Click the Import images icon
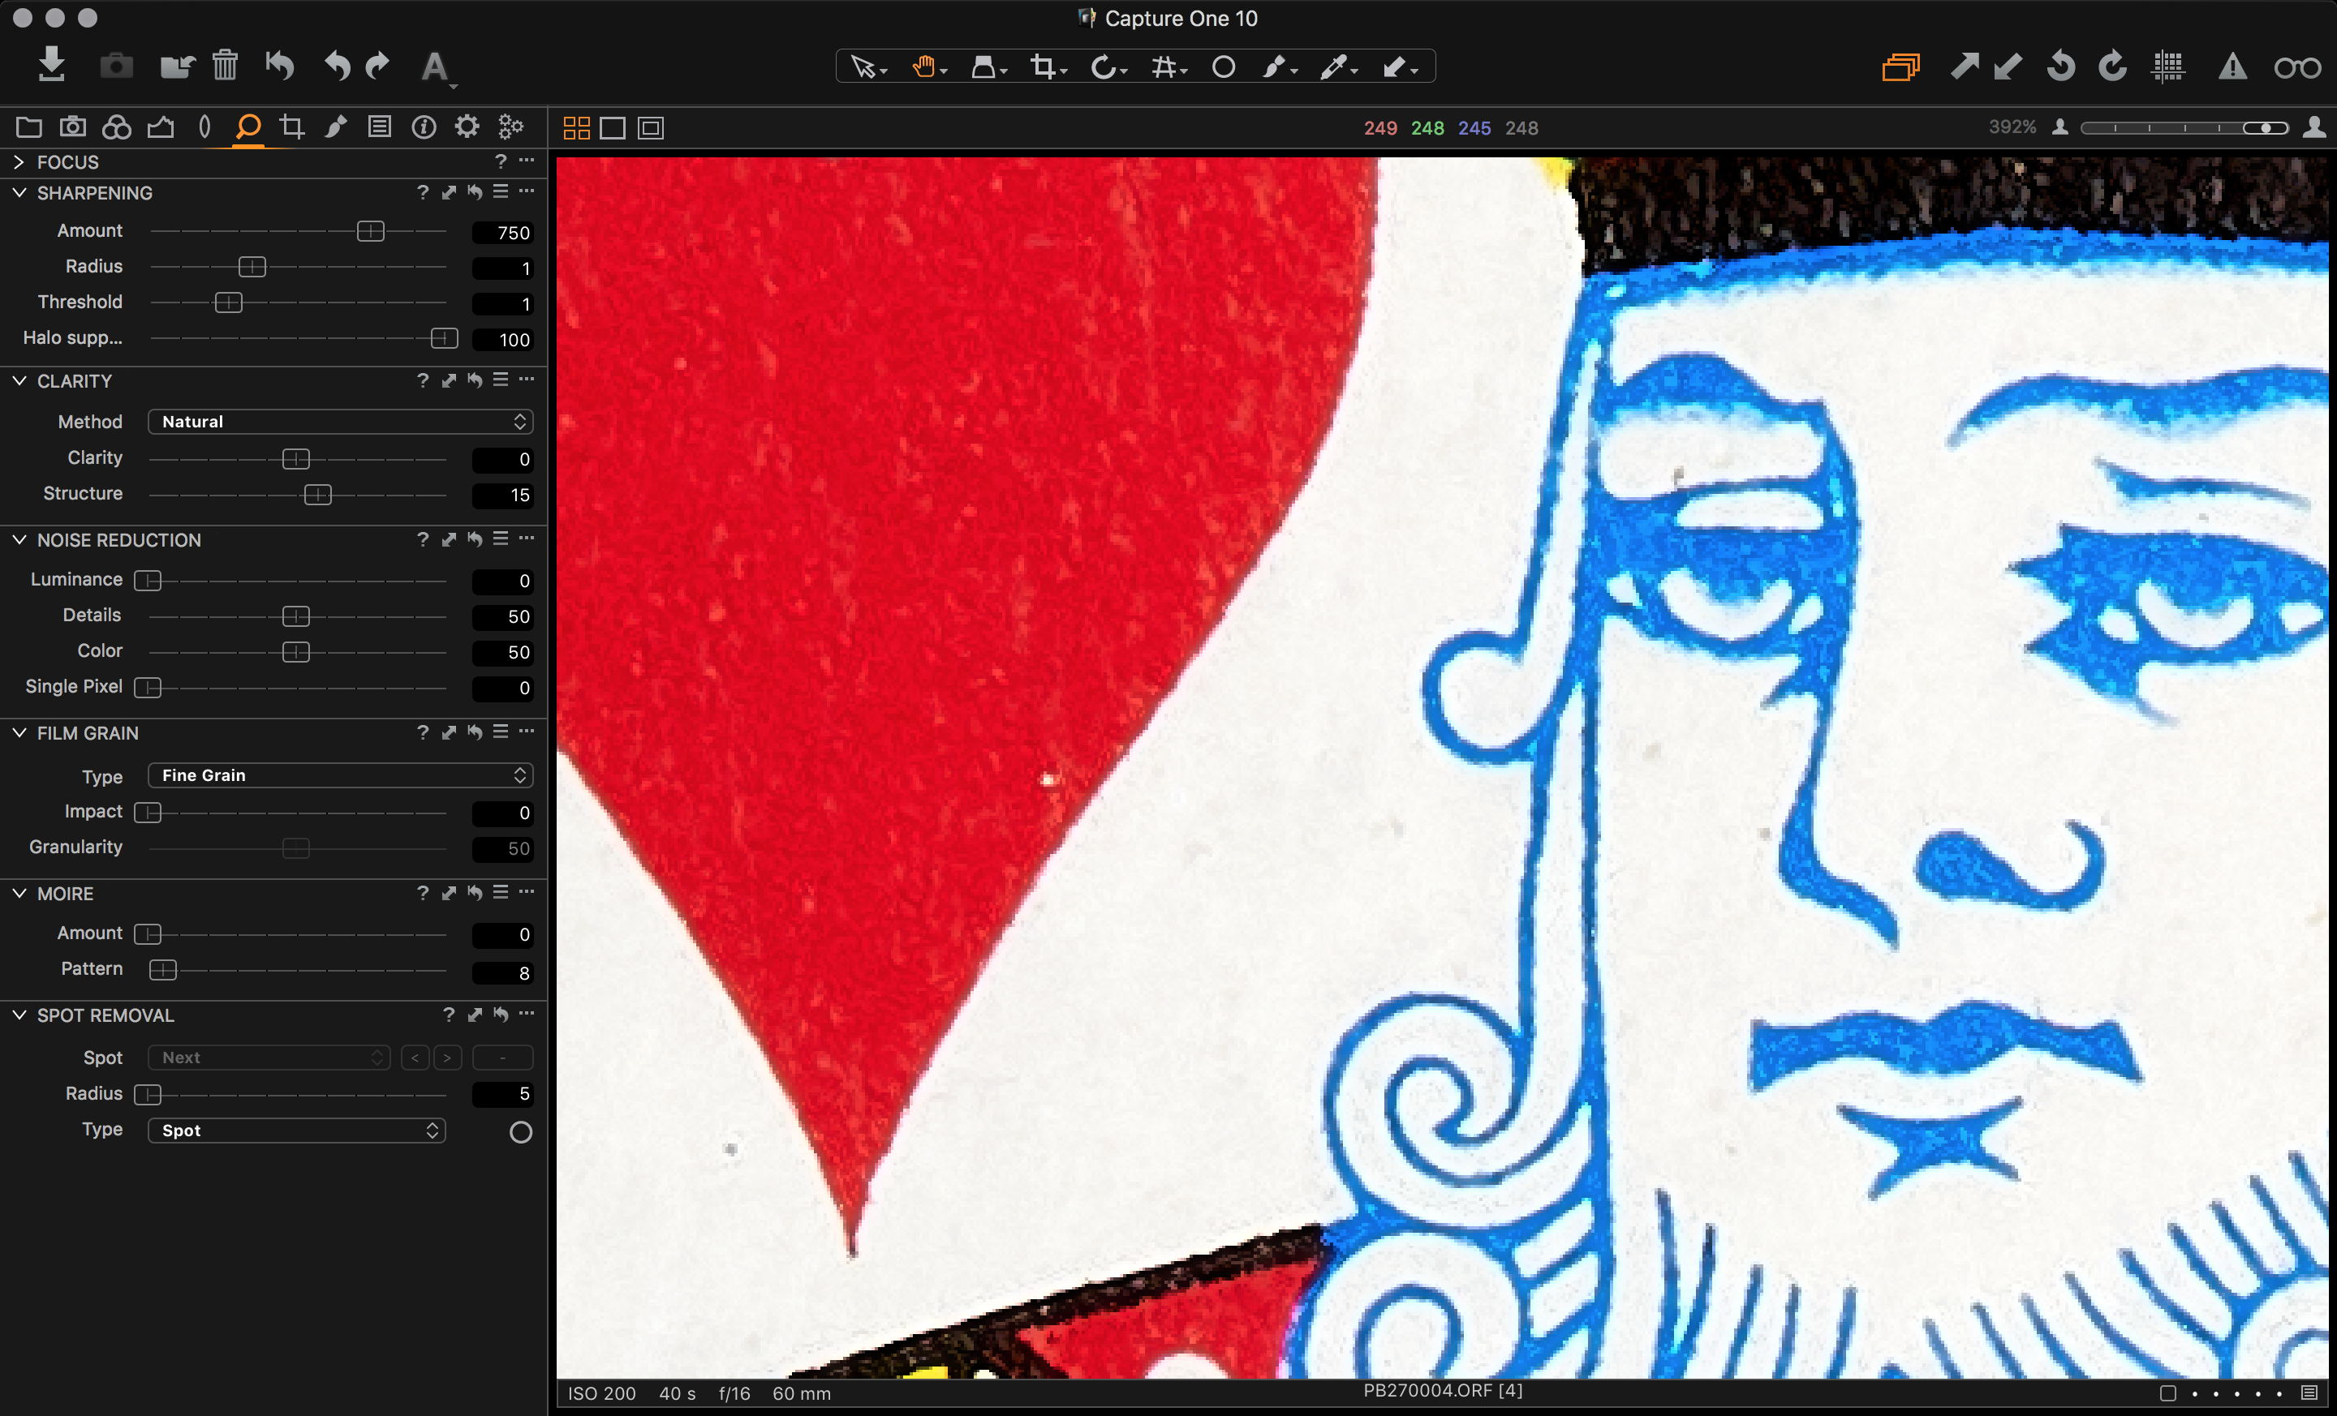The height and width of the screenshot is (1416, 2337). pos(52,66)
